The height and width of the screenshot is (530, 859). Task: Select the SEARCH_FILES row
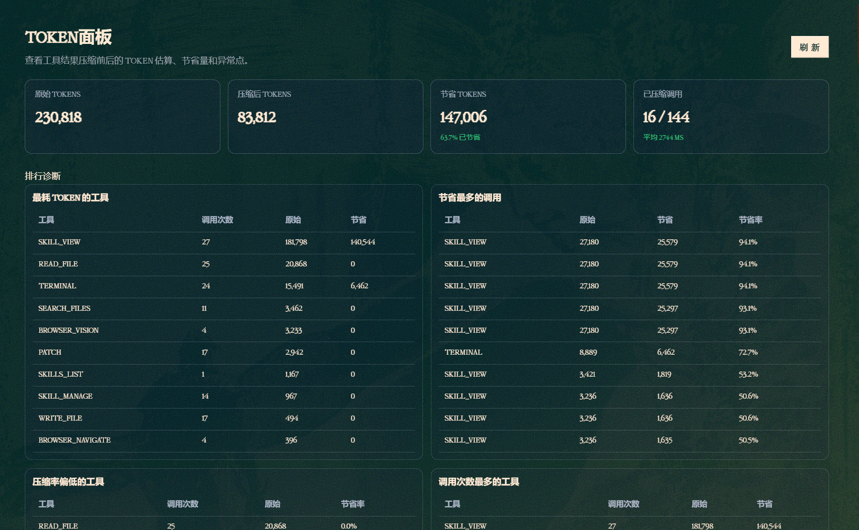point(224,308)
